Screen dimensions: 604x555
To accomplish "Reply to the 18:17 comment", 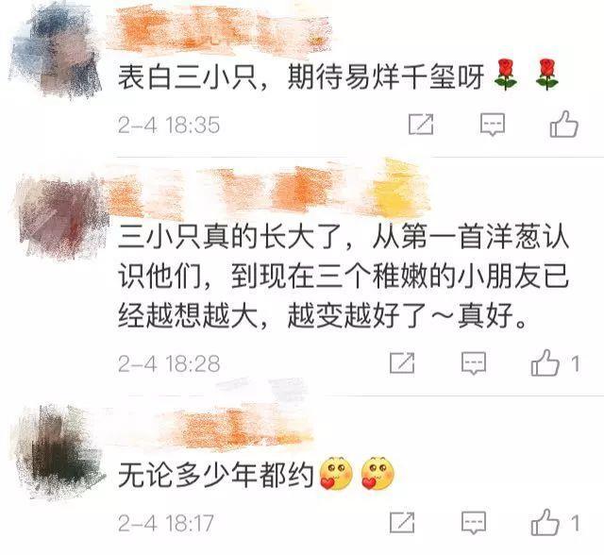I will (x=474, y=523).
